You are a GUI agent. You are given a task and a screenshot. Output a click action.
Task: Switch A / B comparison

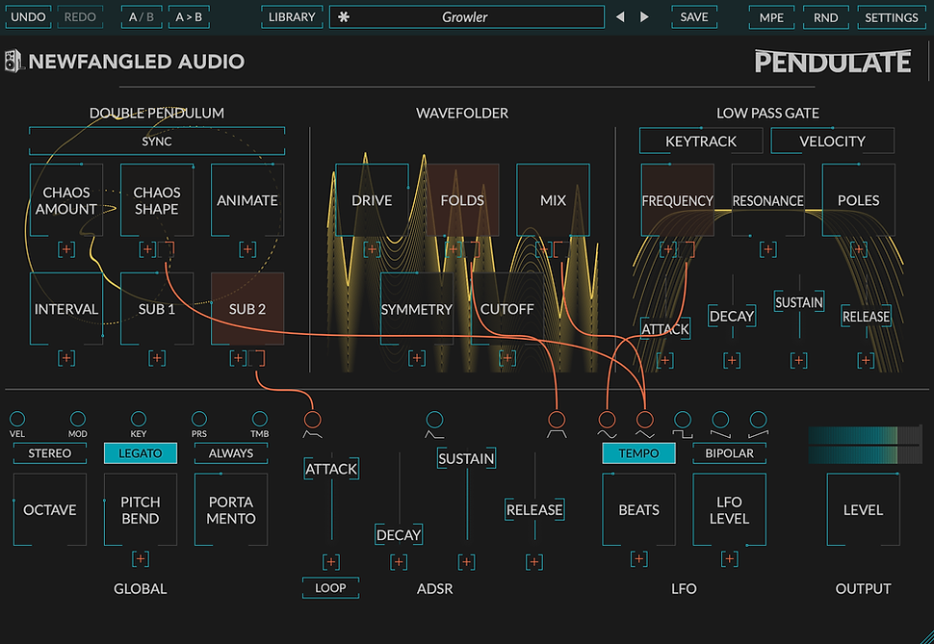(142, 17)
